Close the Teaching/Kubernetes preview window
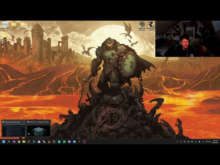The width and height of the screenshot is (220, 165). click(24, 122)
